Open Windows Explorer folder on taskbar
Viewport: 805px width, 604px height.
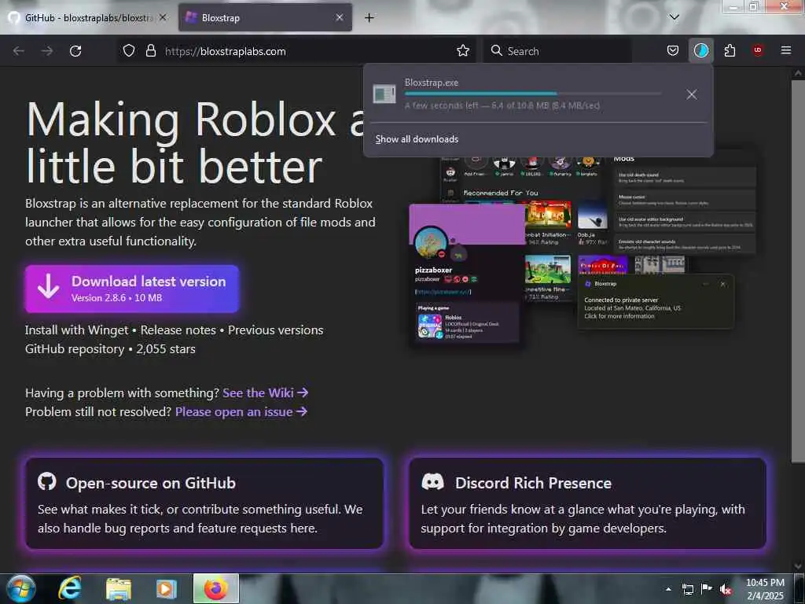119,588
